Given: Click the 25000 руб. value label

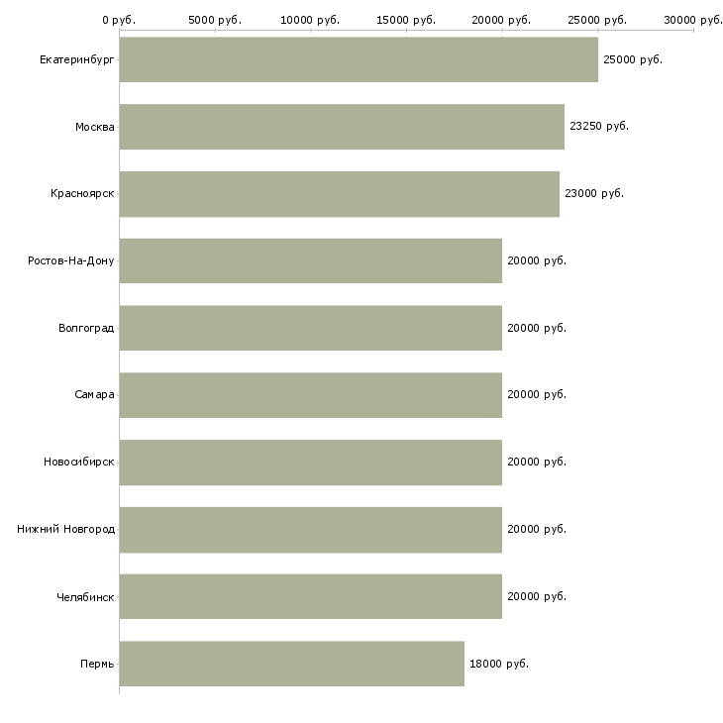Looking at the screenshot, I should pyautogui.click(x=632, y=59).
